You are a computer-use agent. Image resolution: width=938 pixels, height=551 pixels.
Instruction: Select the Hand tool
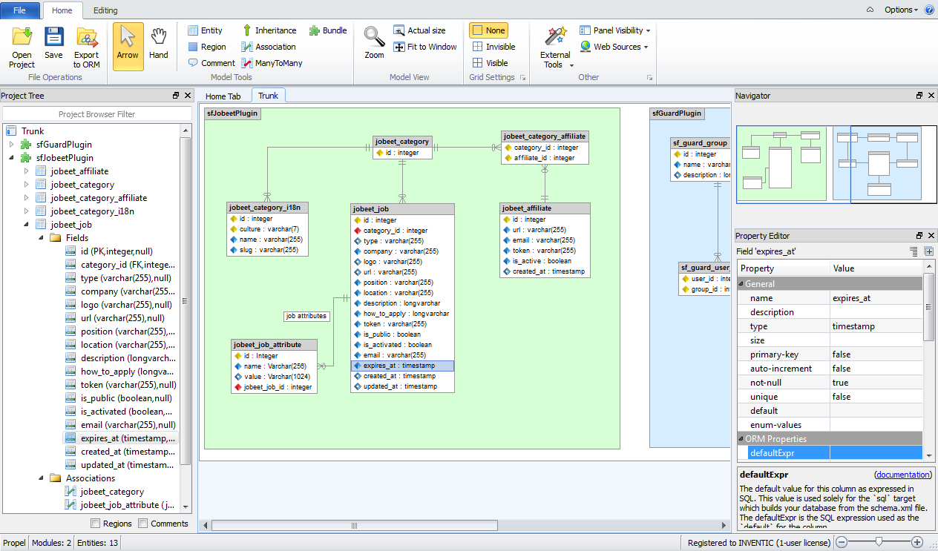159,44
